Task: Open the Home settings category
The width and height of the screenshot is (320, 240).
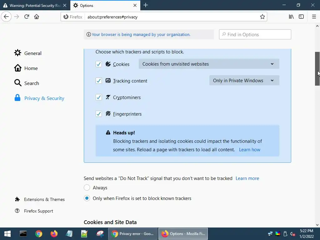Action: point(26,68)
